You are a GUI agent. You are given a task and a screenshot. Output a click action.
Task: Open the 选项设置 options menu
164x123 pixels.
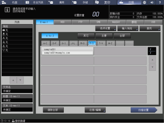click(106, 28)
